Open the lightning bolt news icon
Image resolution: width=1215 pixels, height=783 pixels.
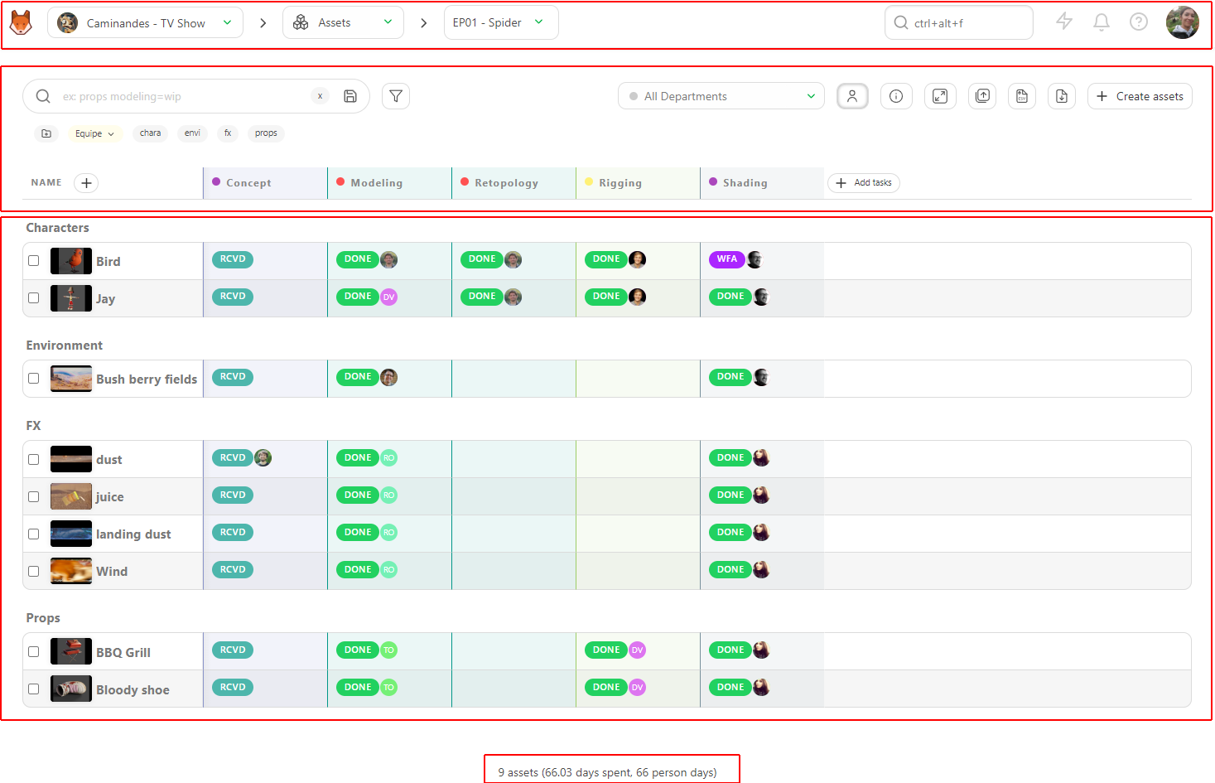tap(1064, 22)
